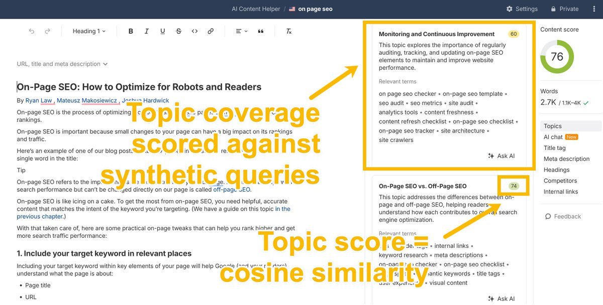This screenshot has width=603, height=305.
Task: Click the Private lock button
Action: pyautogui.click(x=565, y=9)
